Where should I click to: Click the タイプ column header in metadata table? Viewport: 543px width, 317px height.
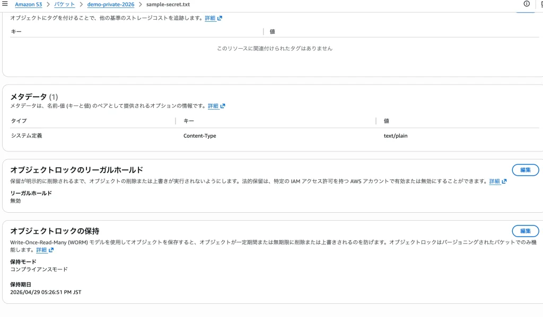tap(19, 121)
